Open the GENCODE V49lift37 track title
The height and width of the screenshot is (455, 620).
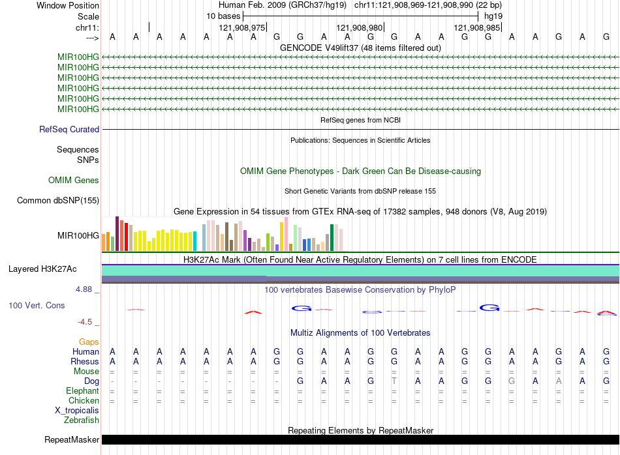tap(360, 48)
